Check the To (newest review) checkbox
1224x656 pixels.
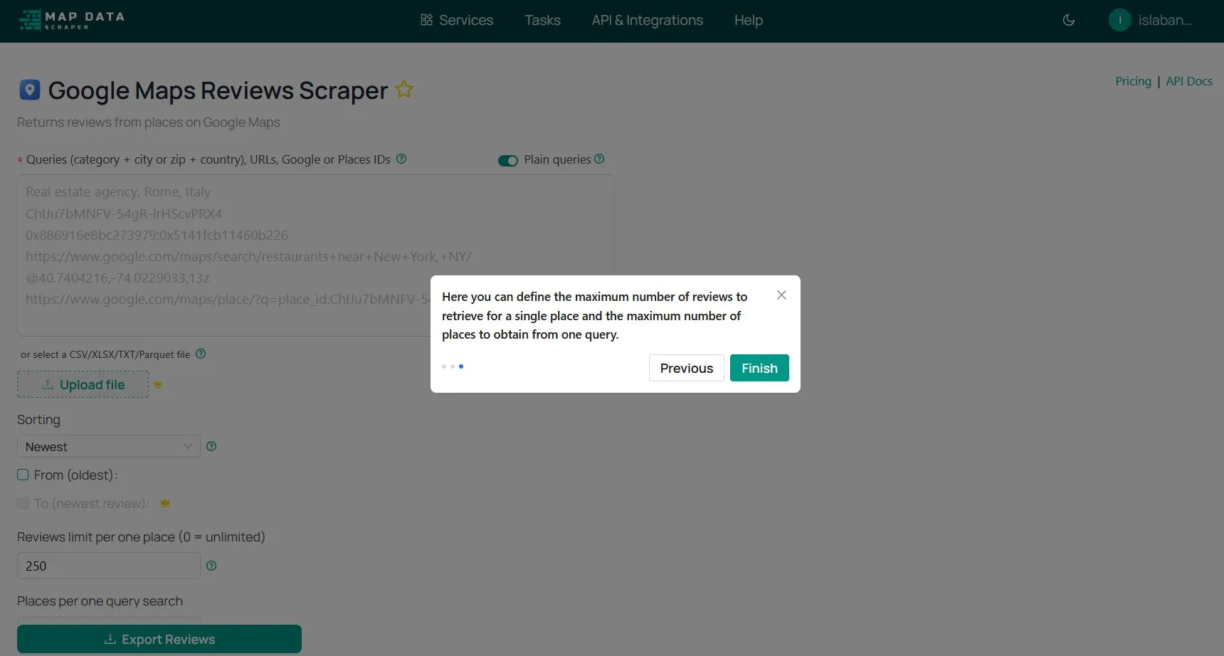click(23, 503)
